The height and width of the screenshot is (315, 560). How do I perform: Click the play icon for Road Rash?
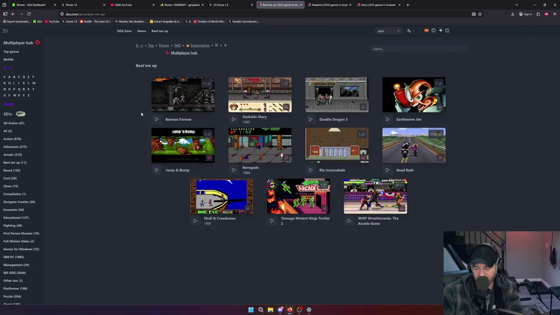(x=388, y=170)
